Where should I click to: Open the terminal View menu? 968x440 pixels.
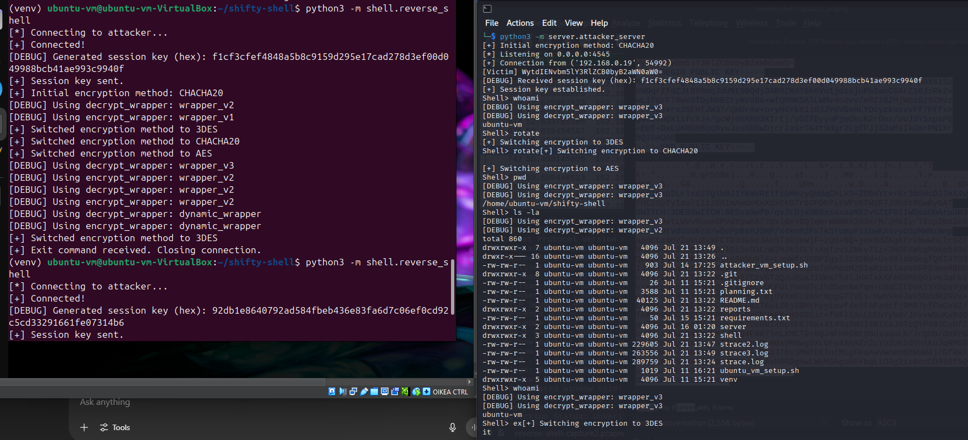[x=573, y=23]
